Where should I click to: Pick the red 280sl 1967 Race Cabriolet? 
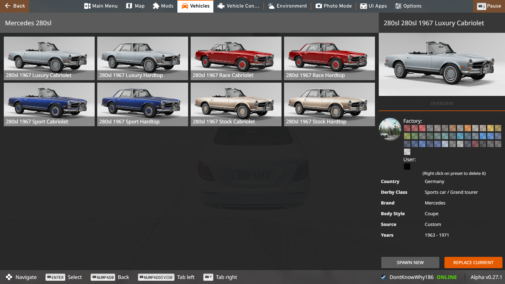[236, 58]
